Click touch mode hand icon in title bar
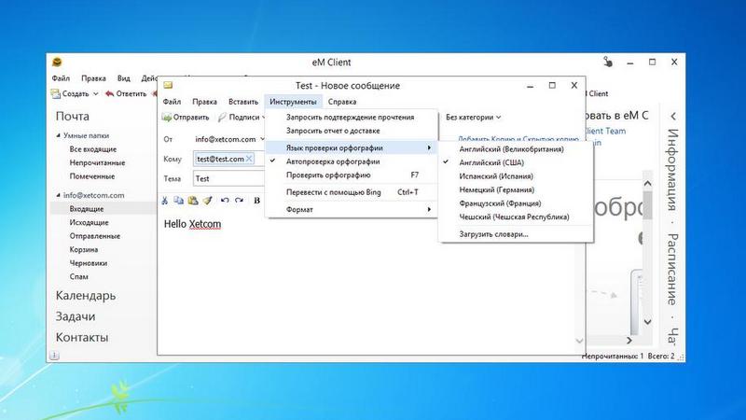Screen dimensions: 746x420 pyautogui.click(x=608, y=62)
